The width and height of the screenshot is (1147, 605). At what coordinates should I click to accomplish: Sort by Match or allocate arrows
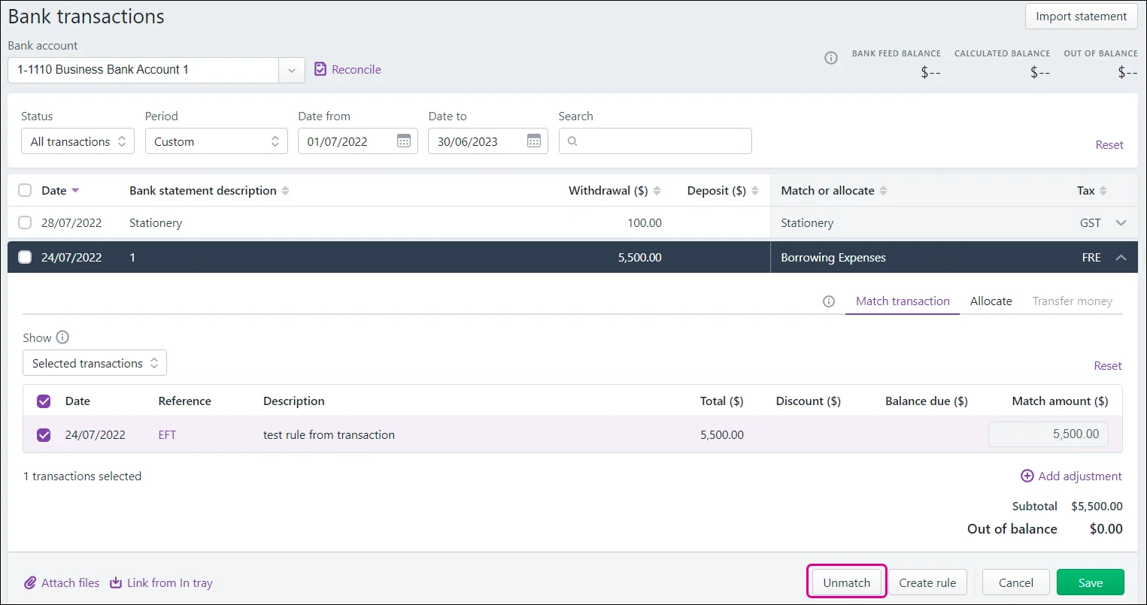[x=883, y=191]
